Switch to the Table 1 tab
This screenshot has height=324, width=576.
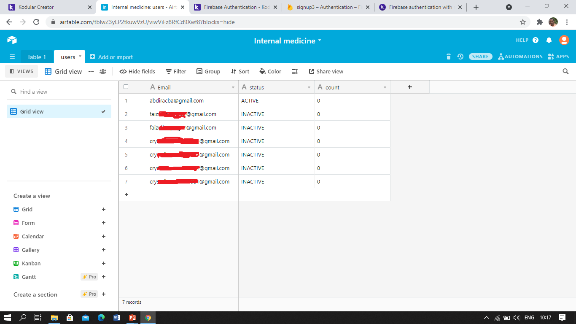(x=37, y=57)
